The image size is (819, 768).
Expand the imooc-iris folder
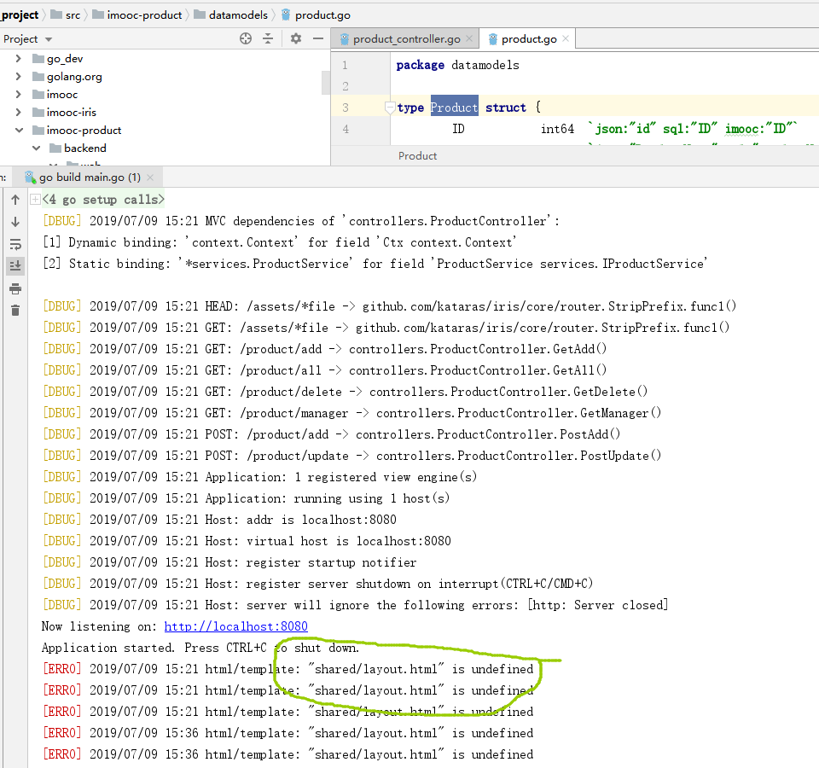[x=18, y=112]
